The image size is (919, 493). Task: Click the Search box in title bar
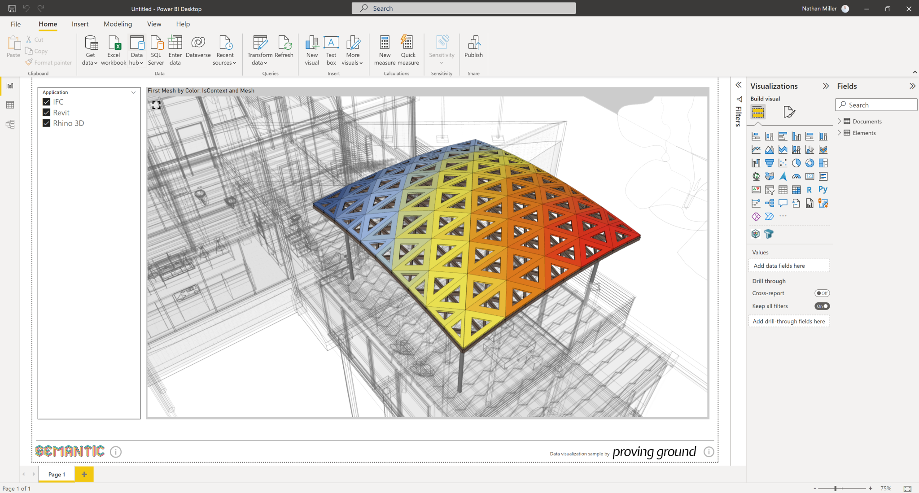463,8
